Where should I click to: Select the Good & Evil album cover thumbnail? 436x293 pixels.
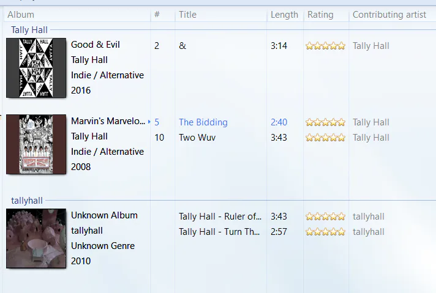[36, 68]
